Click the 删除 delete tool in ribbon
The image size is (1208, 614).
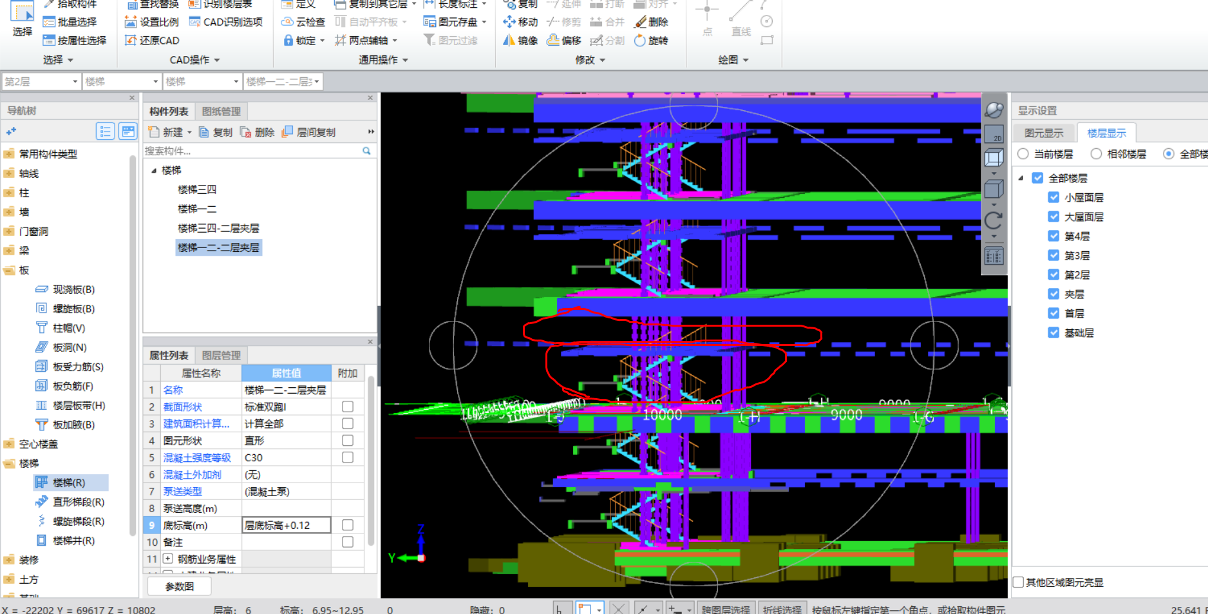click(x=651, y=22)
